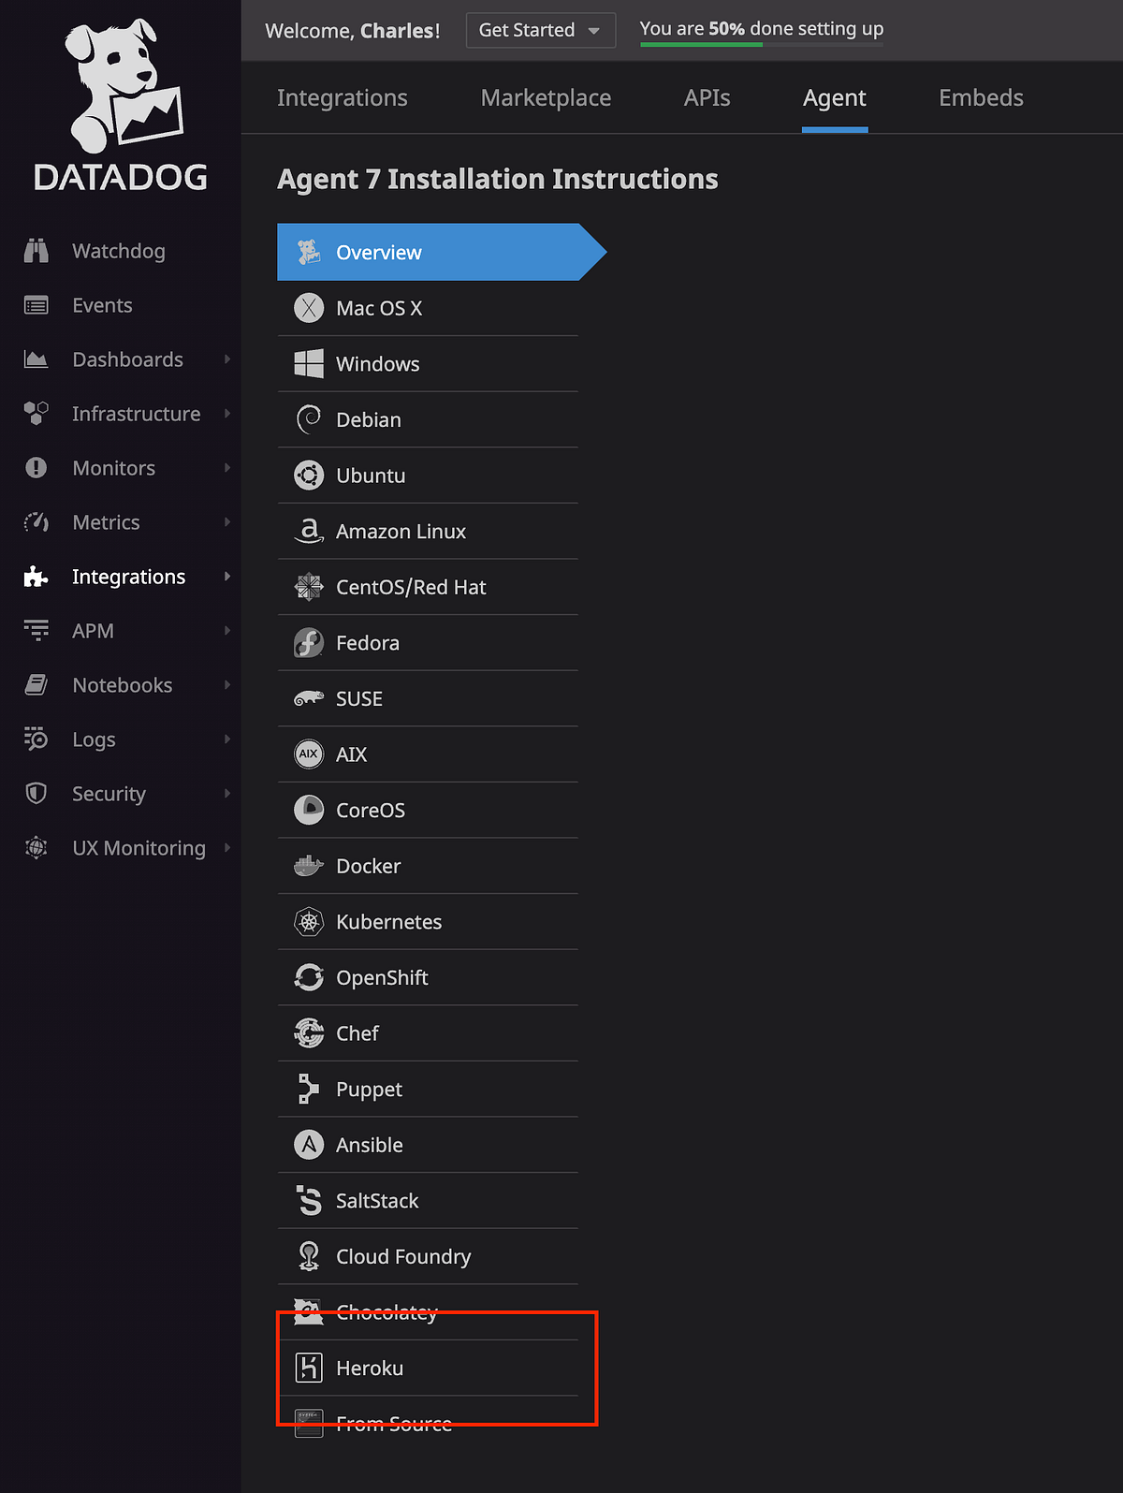
Task: Select the APM sidebar icon
Action: pyautogui.click(x=36, y=630)
